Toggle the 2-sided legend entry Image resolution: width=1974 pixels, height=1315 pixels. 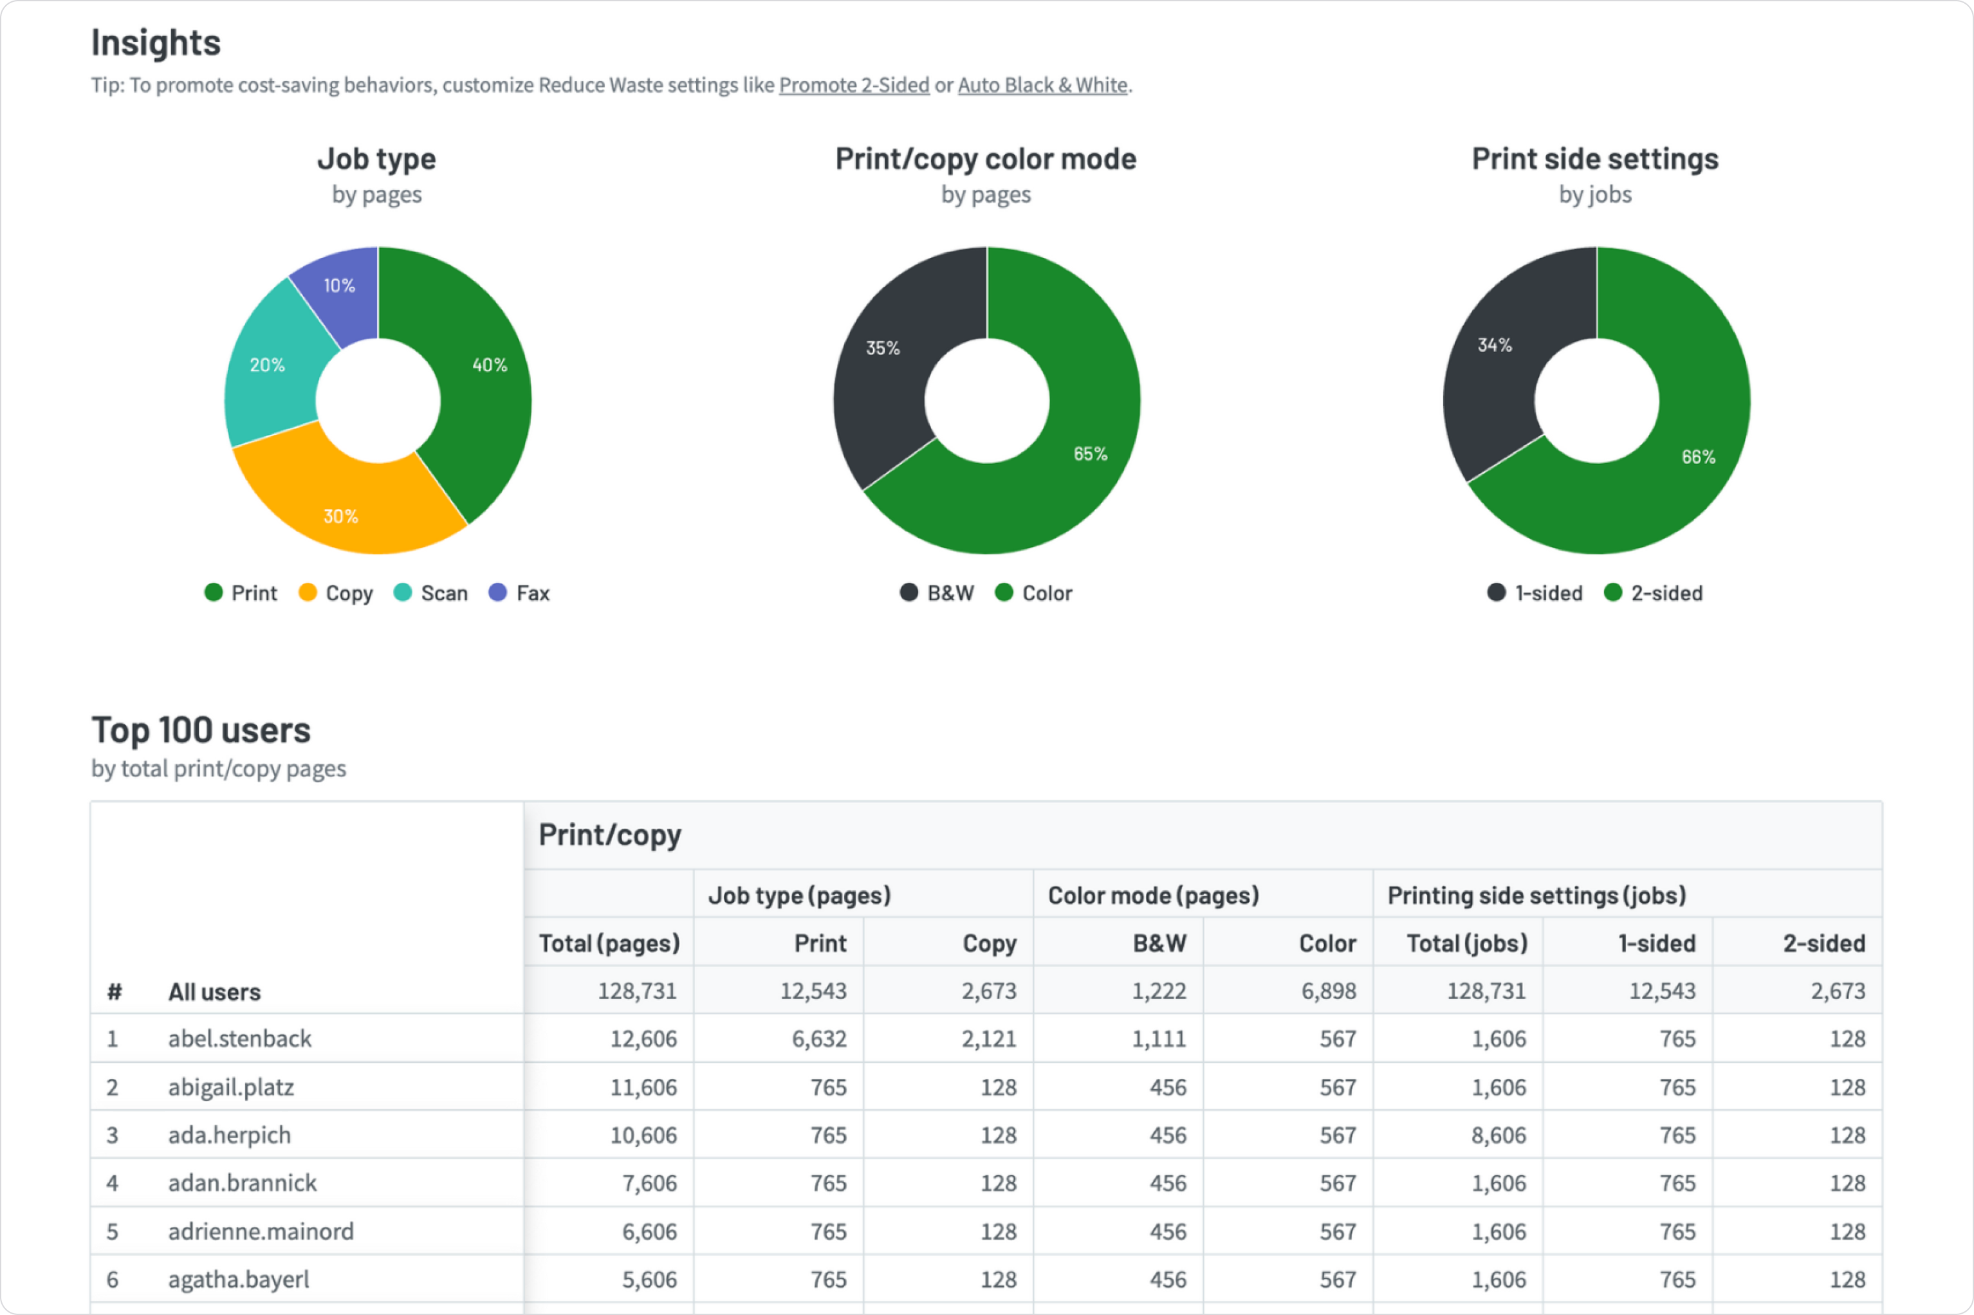[1654, 593]
